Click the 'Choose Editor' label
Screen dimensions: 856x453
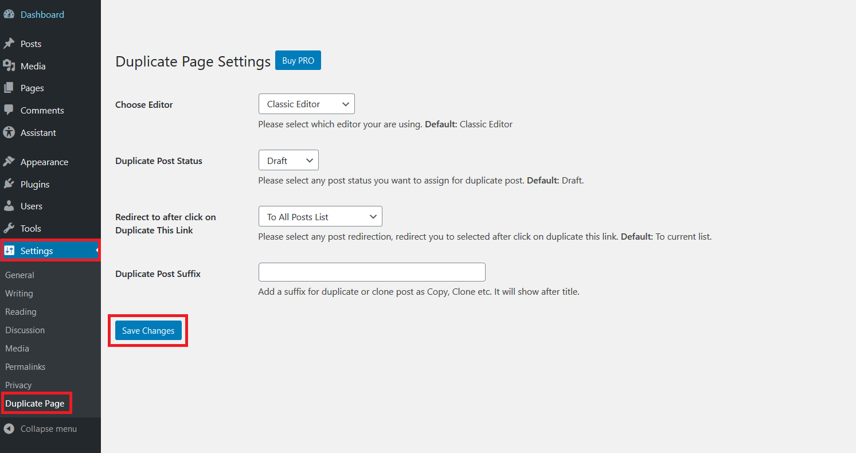144,104
